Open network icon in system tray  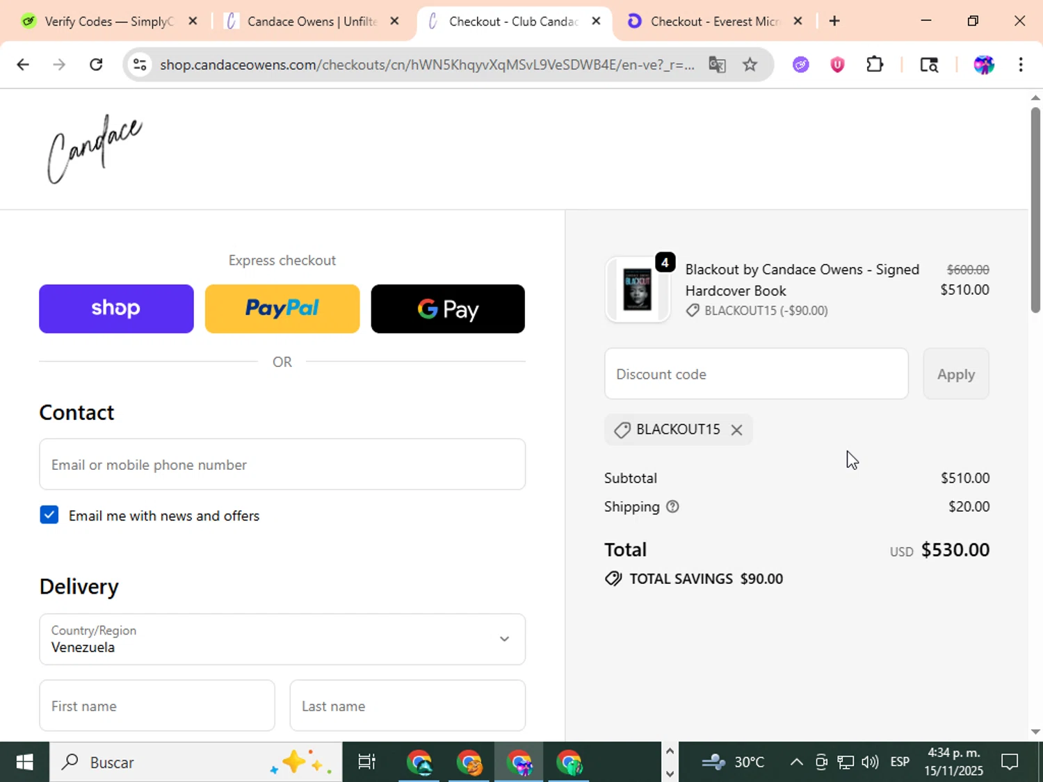[x=846, y=763]
